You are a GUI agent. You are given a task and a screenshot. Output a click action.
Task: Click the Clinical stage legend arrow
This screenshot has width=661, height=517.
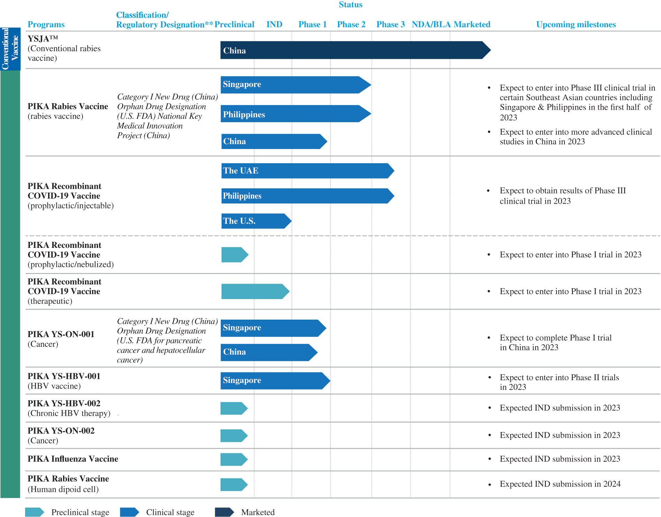(130, 512)
